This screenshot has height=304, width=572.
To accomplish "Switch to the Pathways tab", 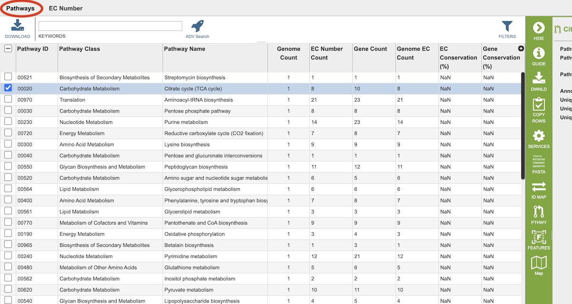I will click(x=20, y=9).
